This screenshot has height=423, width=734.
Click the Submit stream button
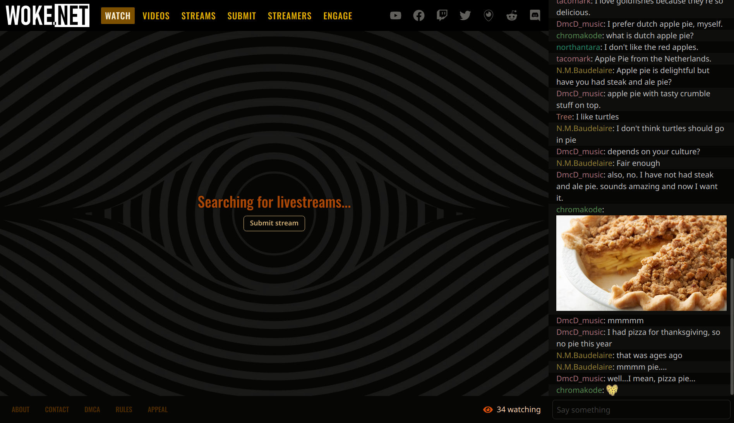point(274,223)
